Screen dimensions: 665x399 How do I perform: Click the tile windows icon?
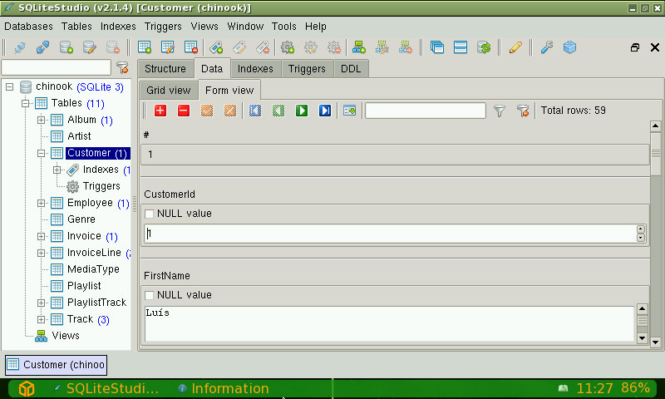(461, 47)
